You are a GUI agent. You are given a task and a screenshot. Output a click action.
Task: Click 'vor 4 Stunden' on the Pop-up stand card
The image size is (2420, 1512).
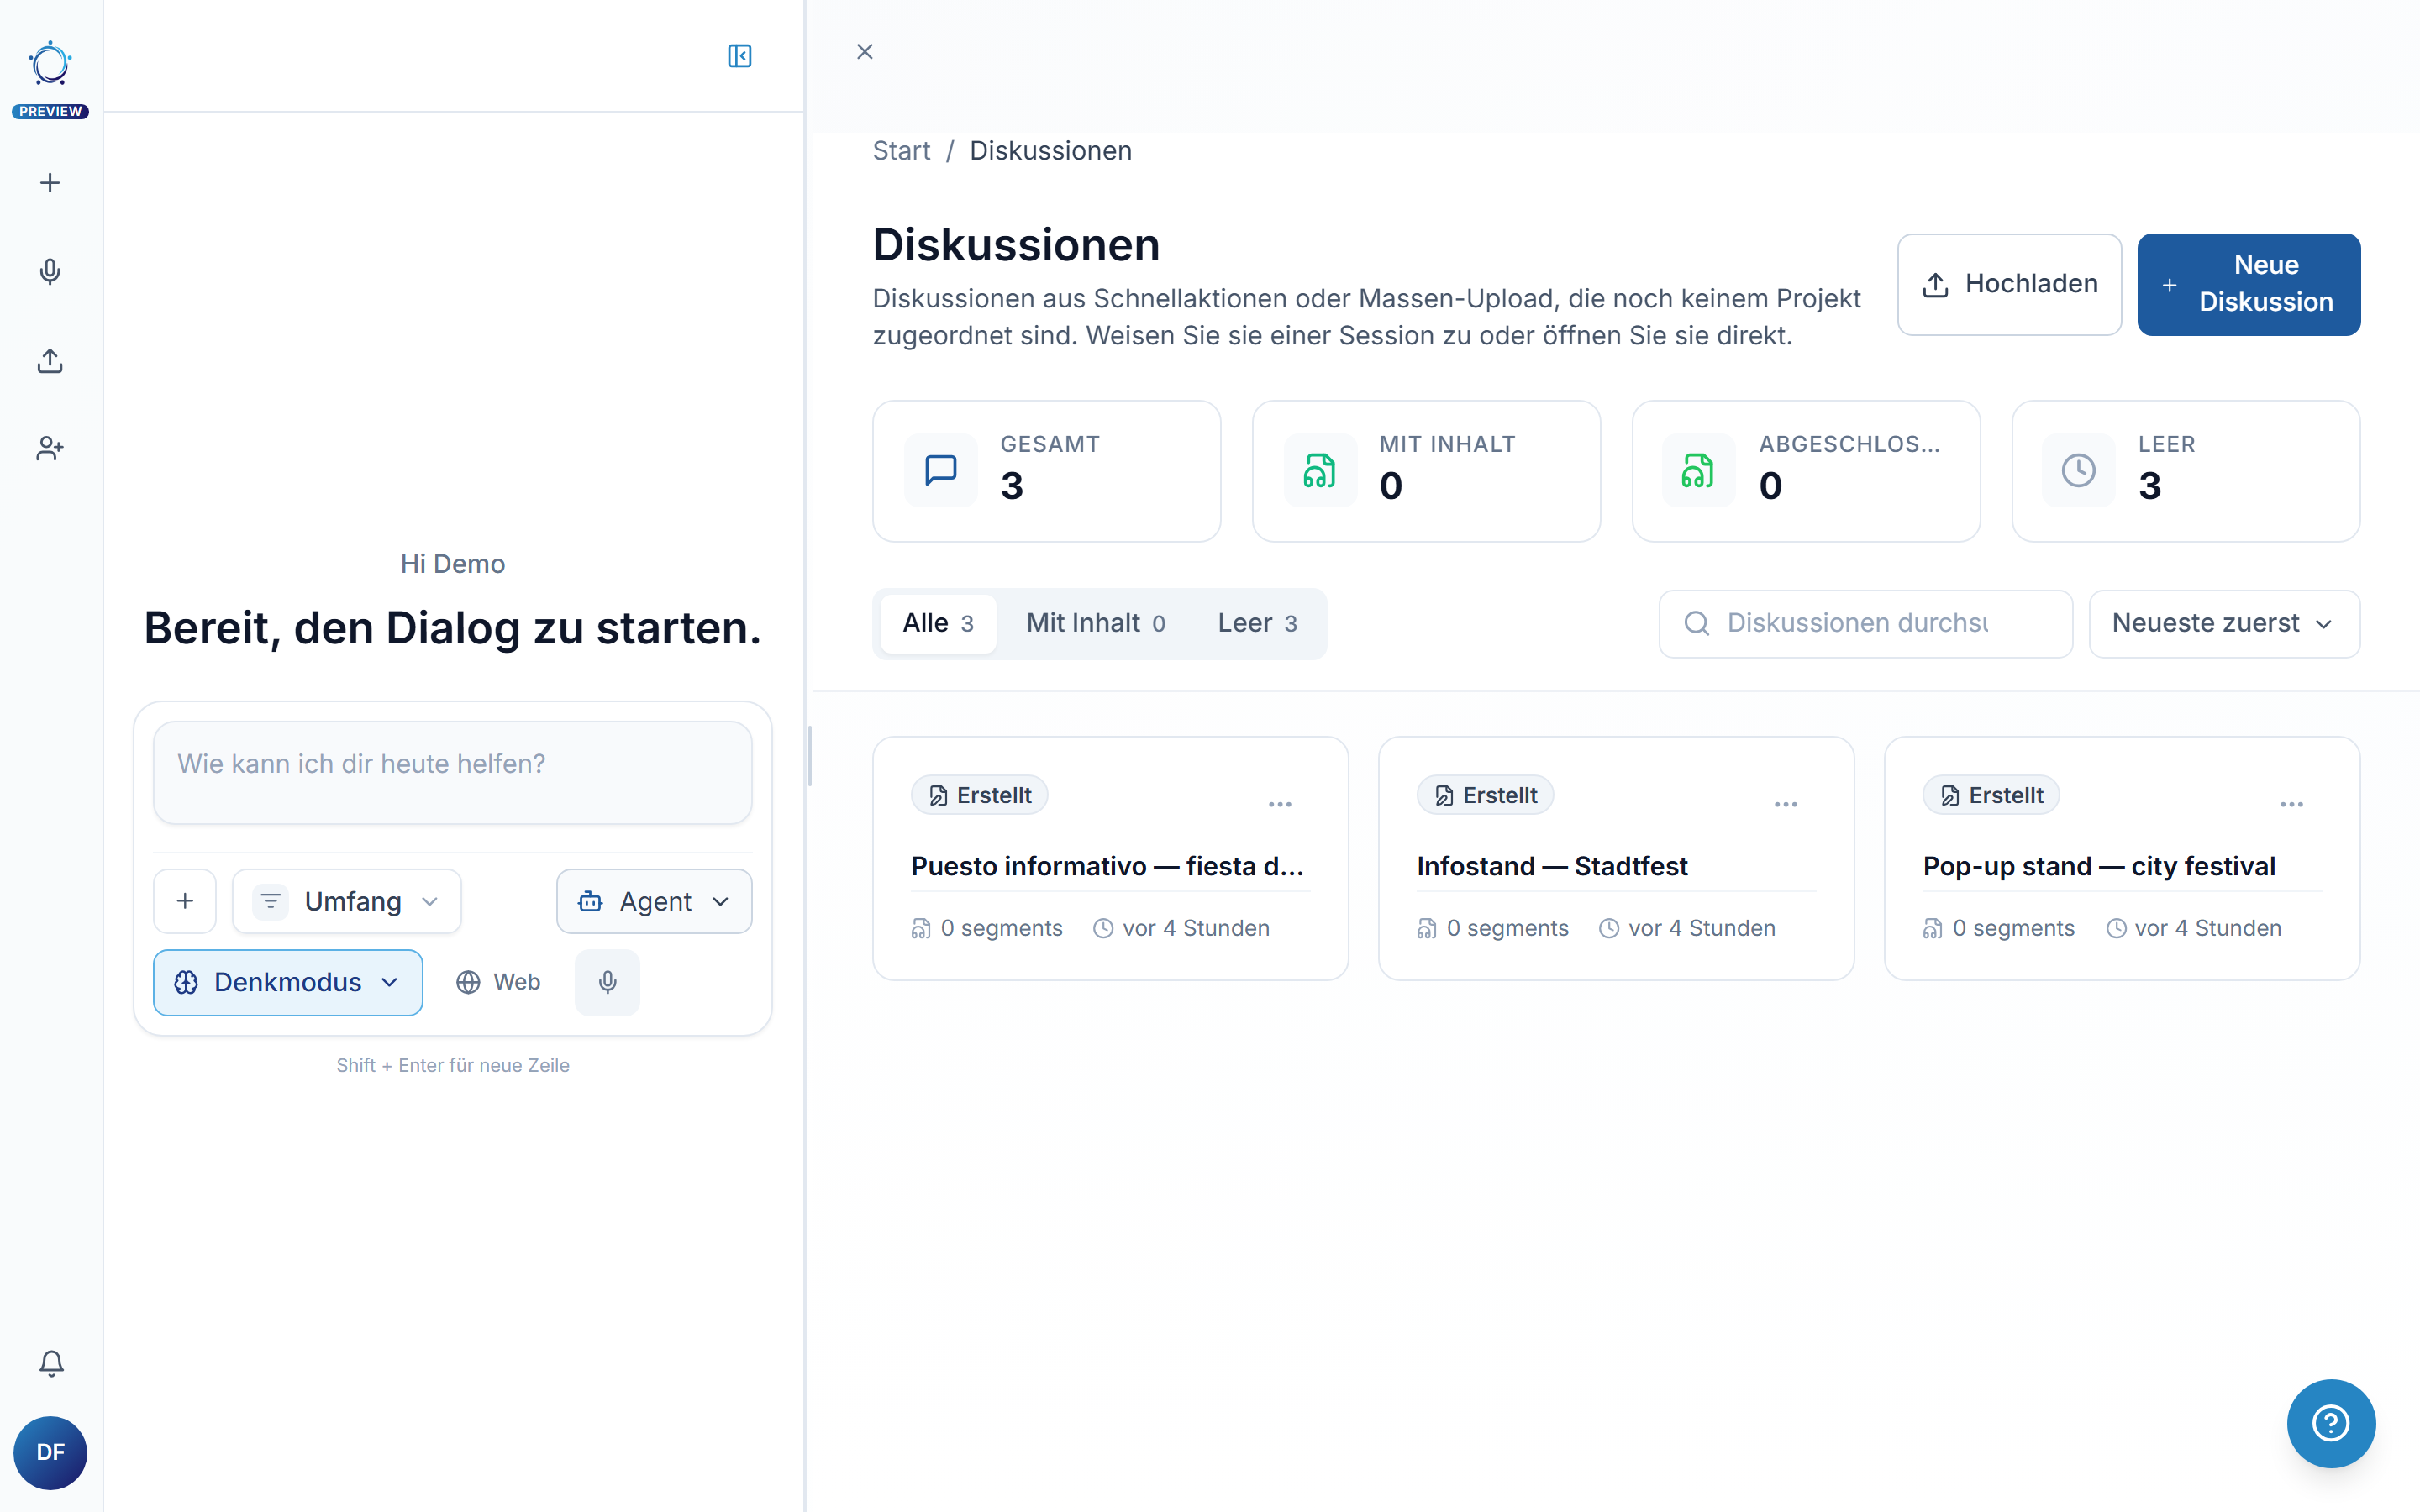2194,928
